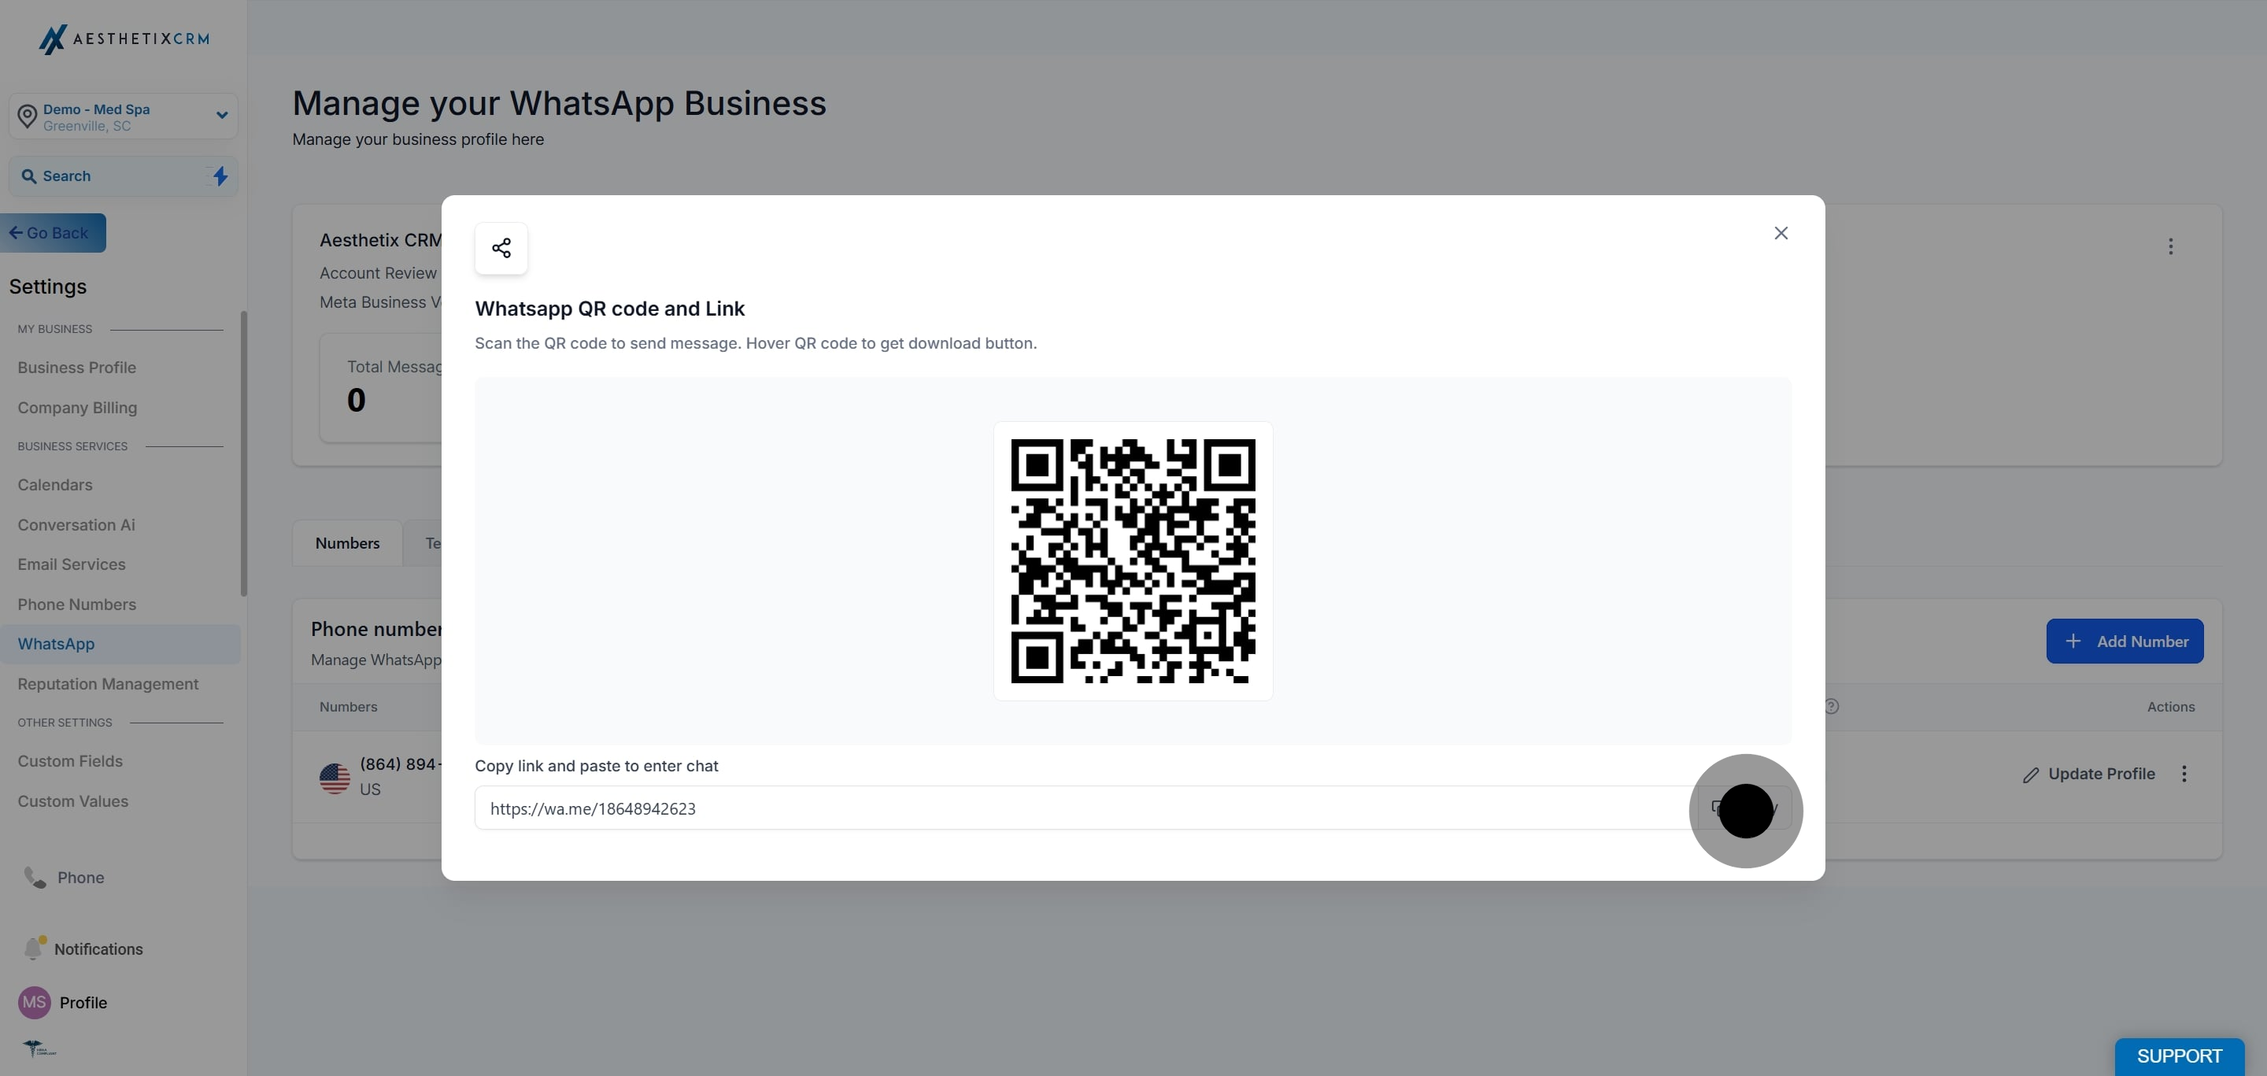Click the WhatsApp QR code image
The image size is (2267, 1076).
coord(1133,560)
